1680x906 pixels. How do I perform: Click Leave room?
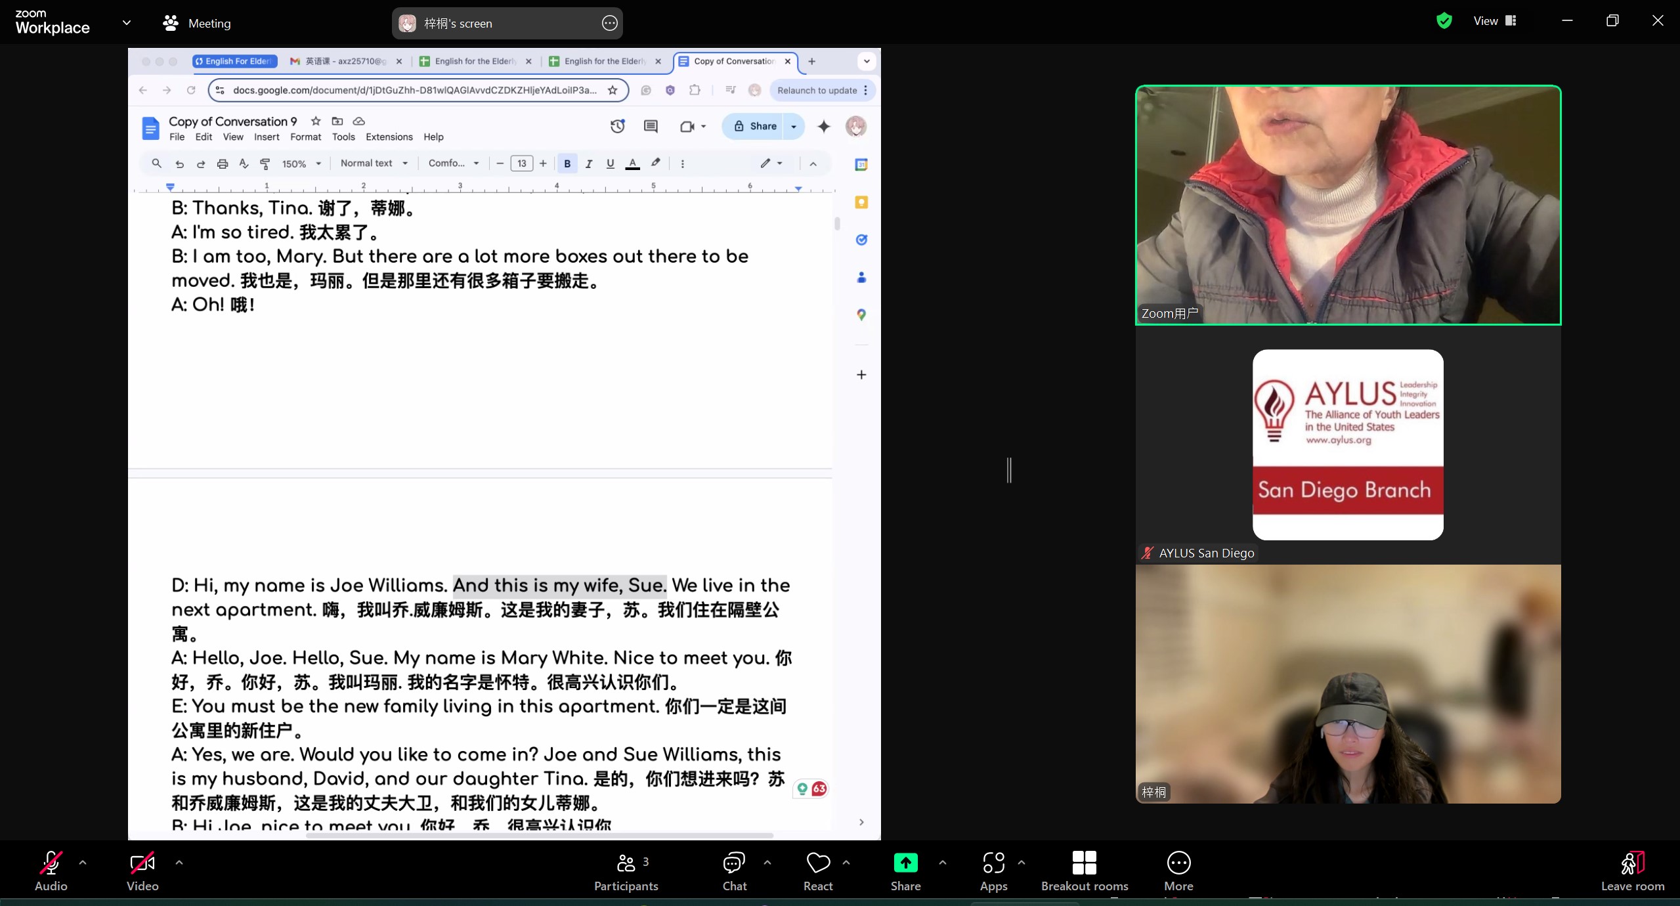(x=1632, y=871)
